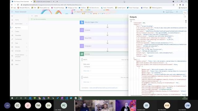The height and width of the screenshot is (111, 198).
Task: Open Learn in the sidebar
Action: (17, 64)
